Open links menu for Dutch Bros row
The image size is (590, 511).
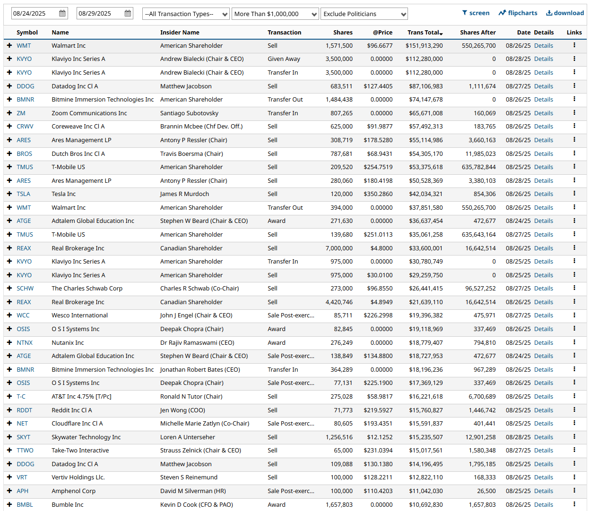[574, 153]
